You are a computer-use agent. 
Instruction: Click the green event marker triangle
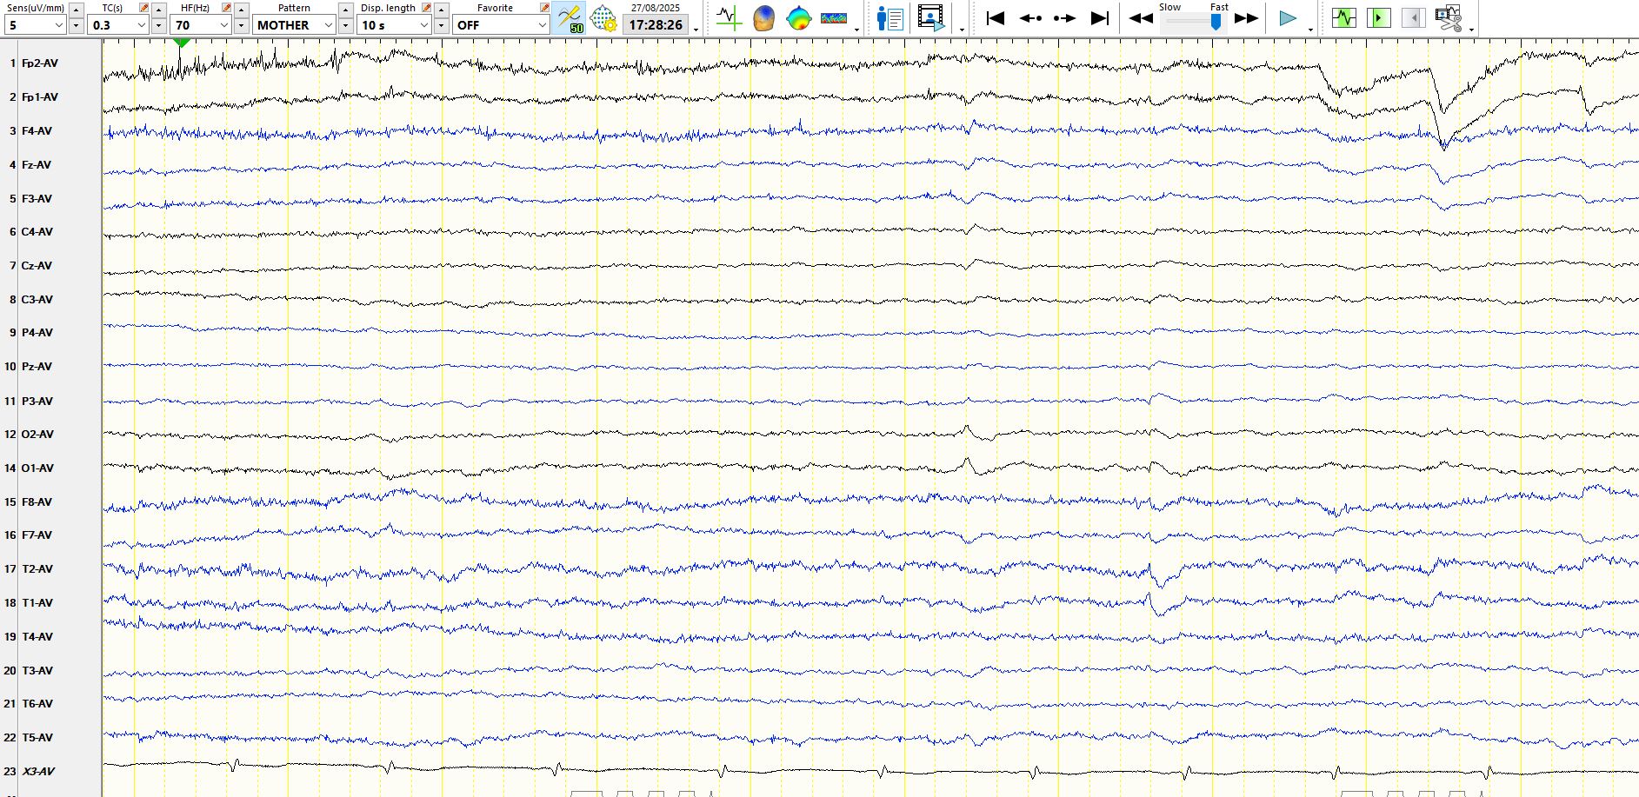(x=181, y=43)
